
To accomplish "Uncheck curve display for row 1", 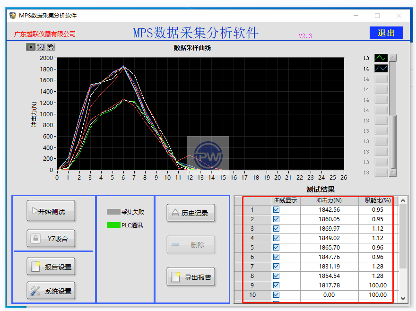I will pos(277,210).
